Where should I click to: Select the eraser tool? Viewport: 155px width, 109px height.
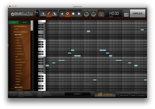point(55,14)
